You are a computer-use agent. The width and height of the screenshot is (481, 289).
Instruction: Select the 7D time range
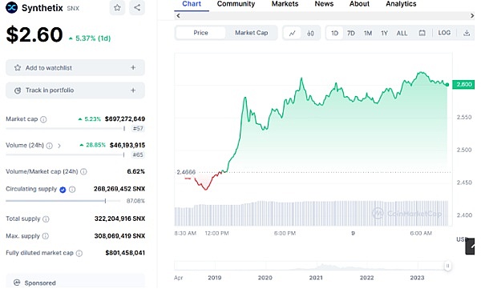[x=351, y=33]
